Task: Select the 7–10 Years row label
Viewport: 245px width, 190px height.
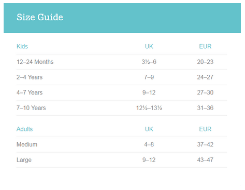Action: click(x=31, y=108)
